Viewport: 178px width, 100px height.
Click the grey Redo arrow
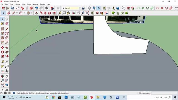[x=41, y=8]
